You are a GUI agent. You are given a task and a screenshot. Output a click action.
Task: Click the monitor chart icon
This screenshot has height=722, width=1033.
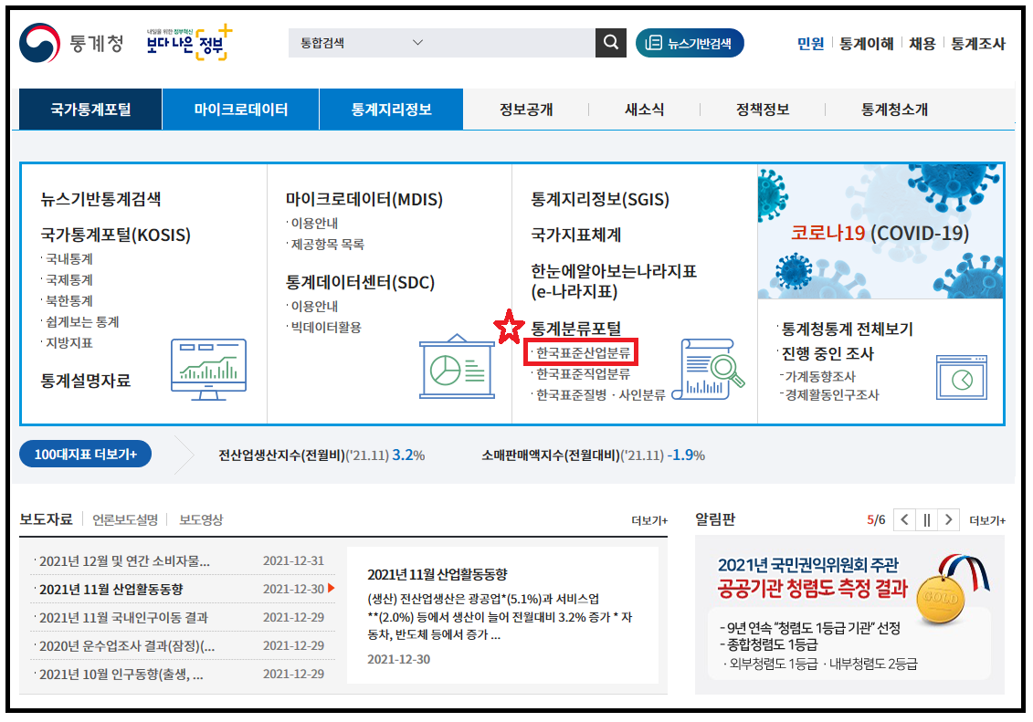pyautogui.click(x=209, y=370)
